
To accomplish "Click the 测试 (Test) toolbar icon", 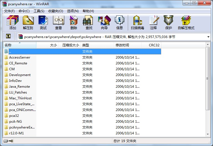I will [x=43, y=20].
